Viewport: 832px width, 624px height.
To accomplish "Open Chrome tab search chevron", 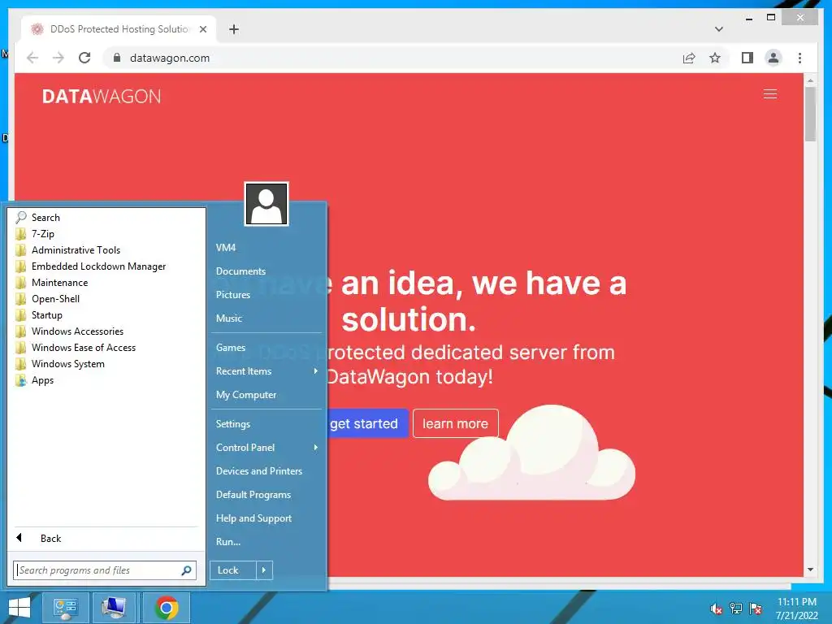I will click(718, 29).
